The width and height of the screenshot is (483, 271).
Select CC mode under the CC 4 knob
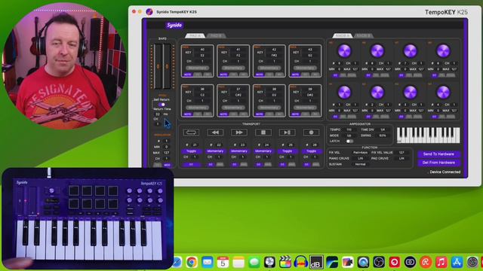[x=435, y=117]
